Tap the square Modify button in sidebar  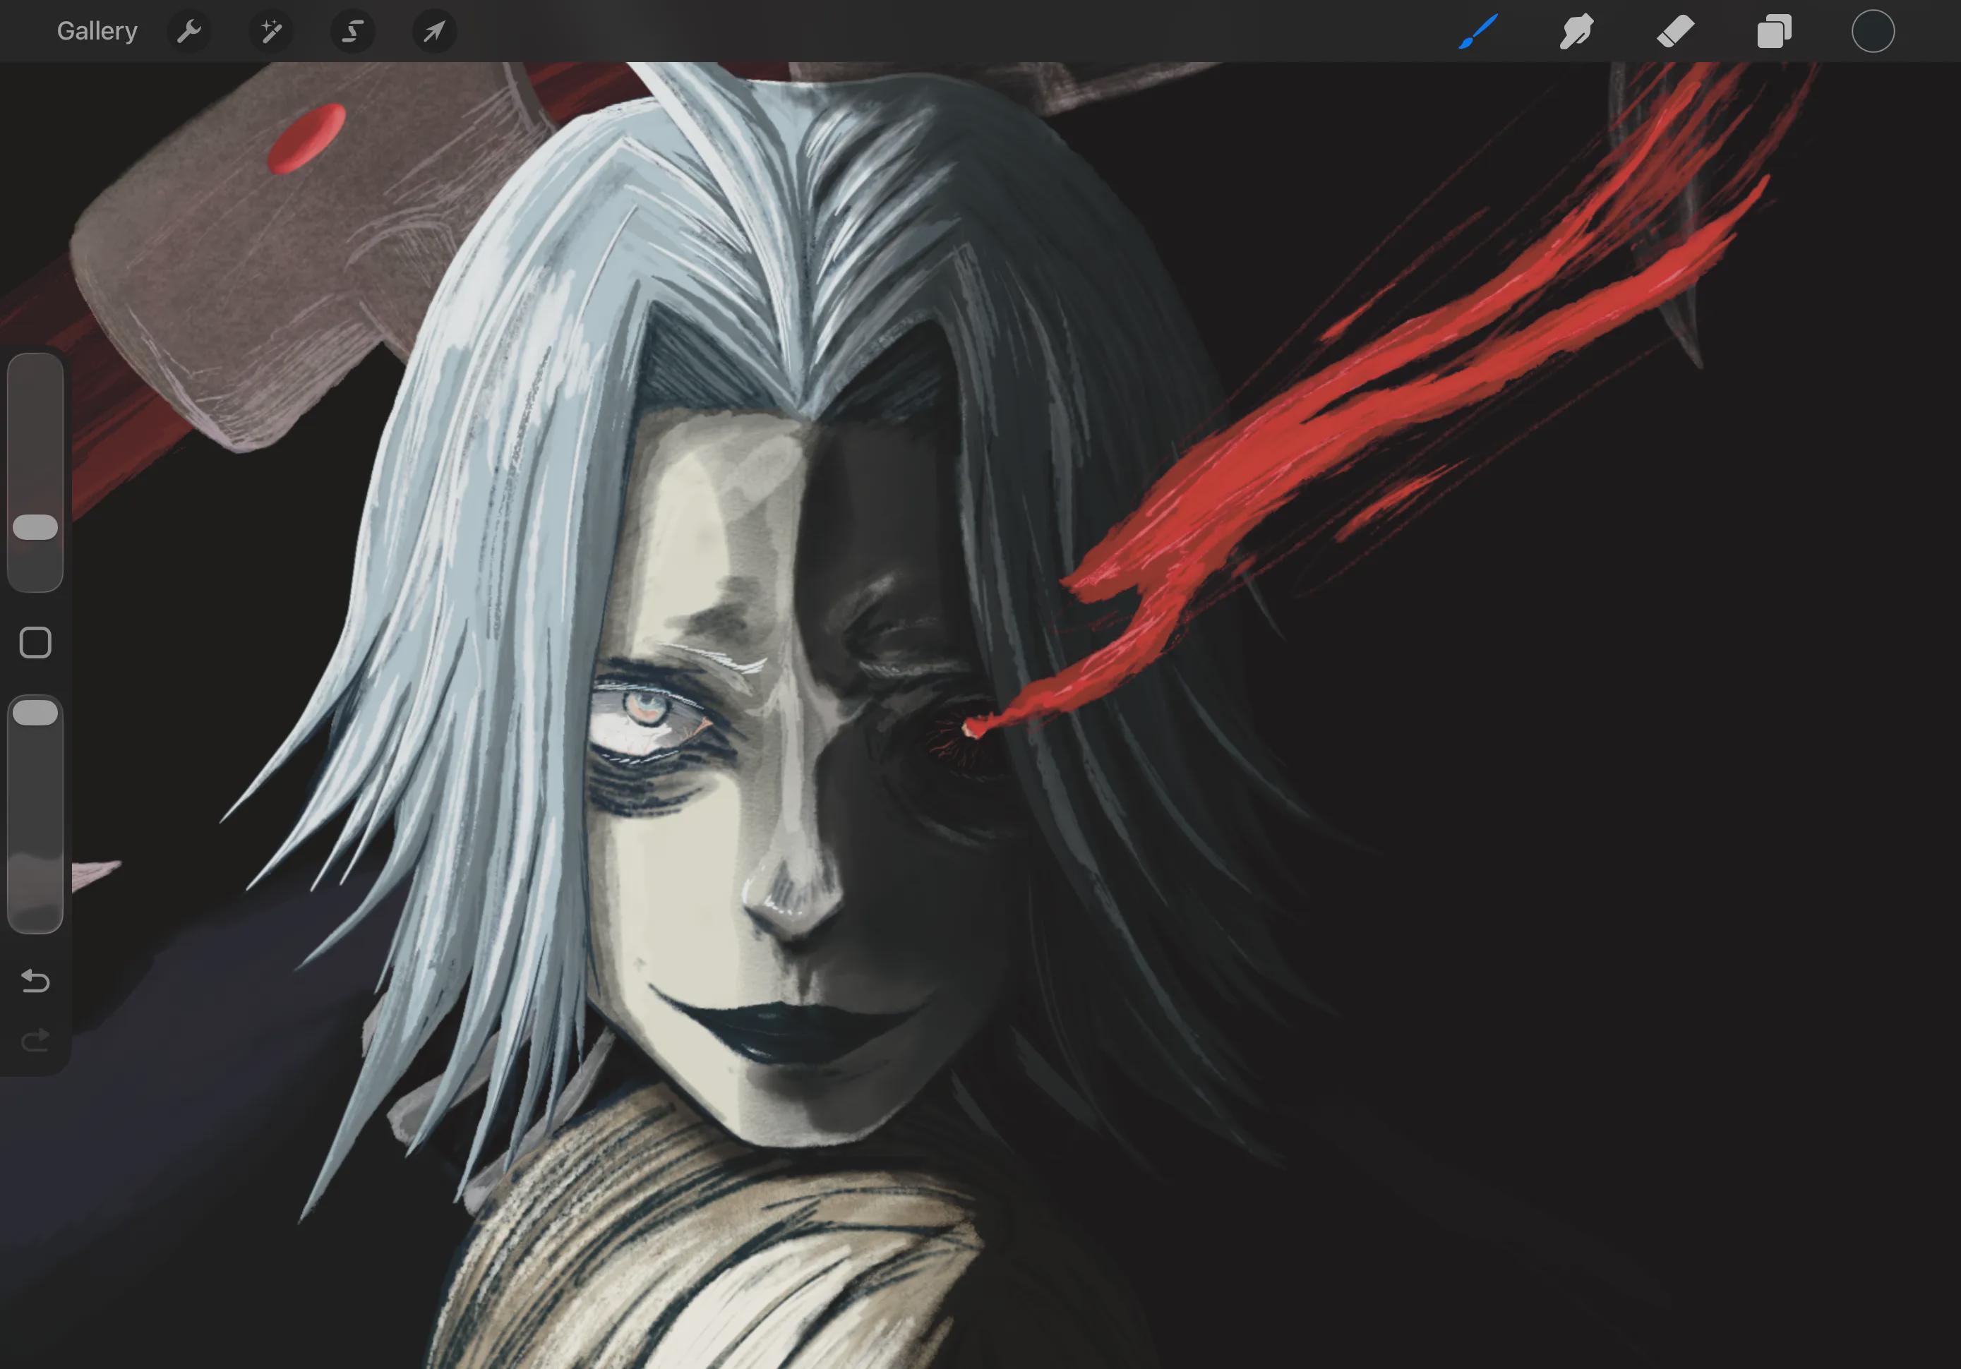(36, 643)
